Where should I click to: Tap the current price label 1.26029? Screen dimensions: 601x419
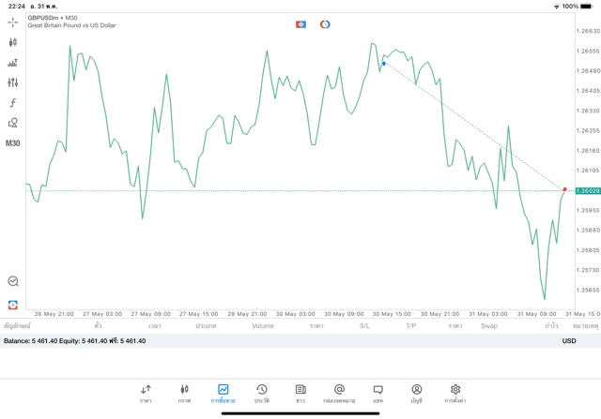pyautogui.click(x=587, y=190)
